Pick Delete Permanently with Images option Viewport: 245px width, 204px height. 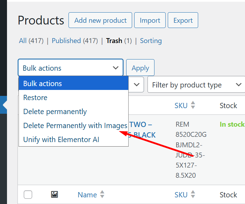75,125
